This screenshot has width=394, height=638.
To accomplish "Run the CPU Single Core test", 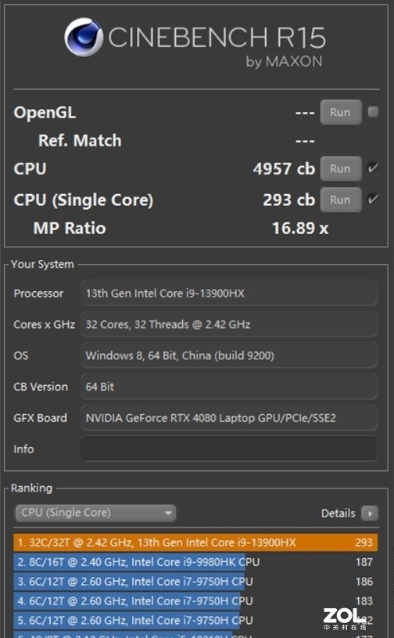I will 340,200.
